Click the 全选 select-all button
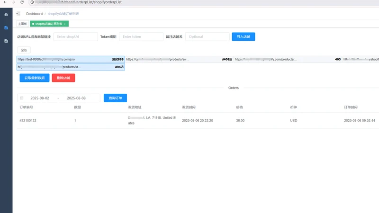This screenshot has height=213, width=379. pos(24,50)
